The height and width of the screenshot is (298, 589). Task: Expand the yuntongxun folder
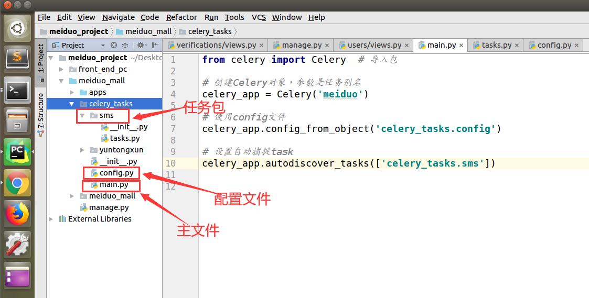82,150
